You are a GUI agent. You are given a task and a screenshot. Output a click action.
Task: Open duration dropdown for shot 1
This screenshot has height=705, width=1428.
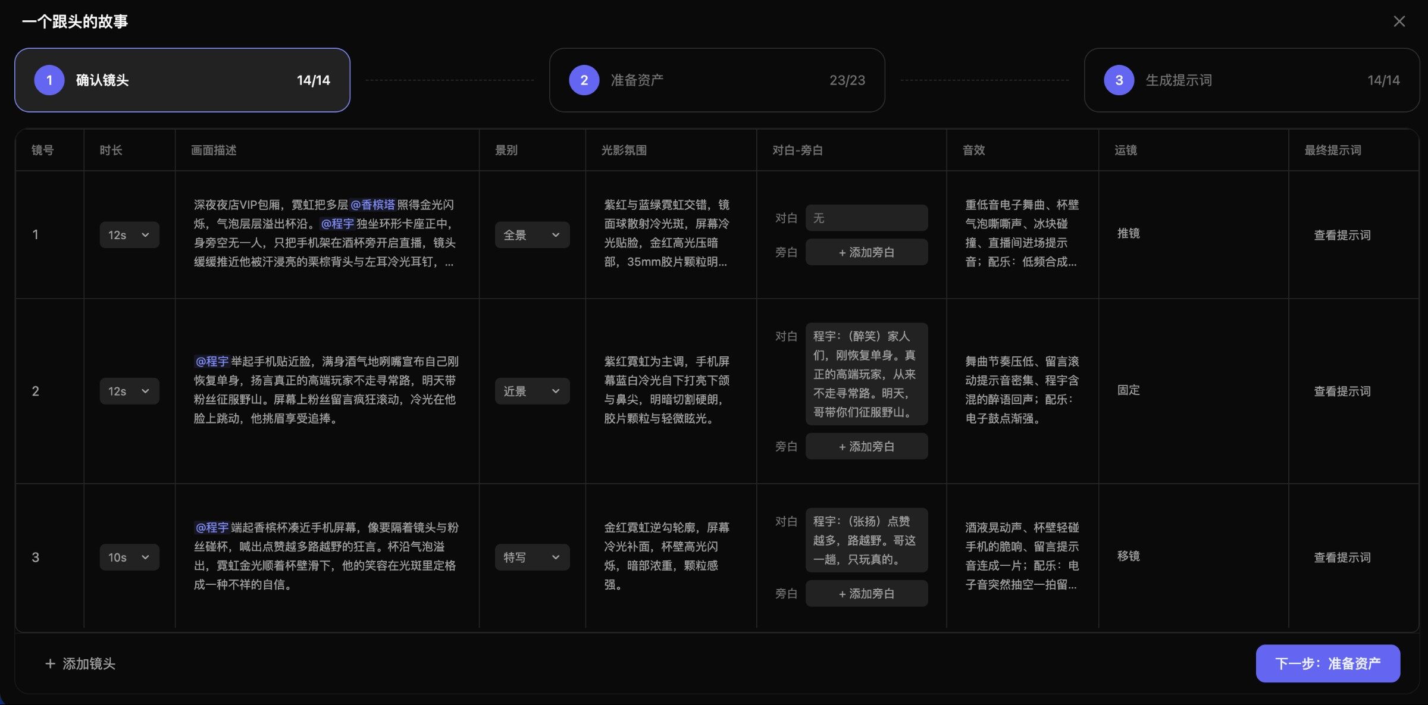(x=129, y=235)
